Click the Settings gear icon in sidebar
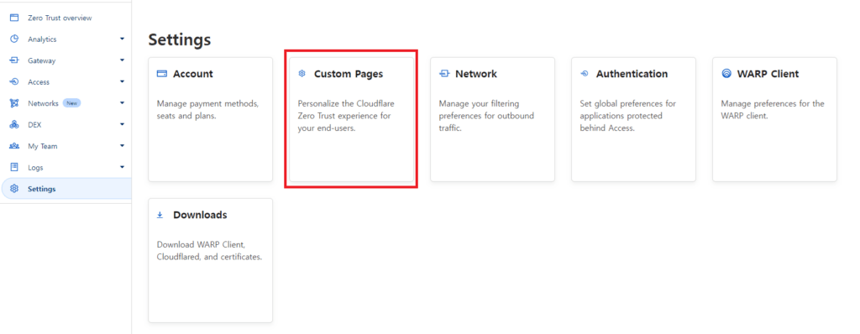Image resolution: width=860 pixels, height=334 pixels. coord(14,189)
